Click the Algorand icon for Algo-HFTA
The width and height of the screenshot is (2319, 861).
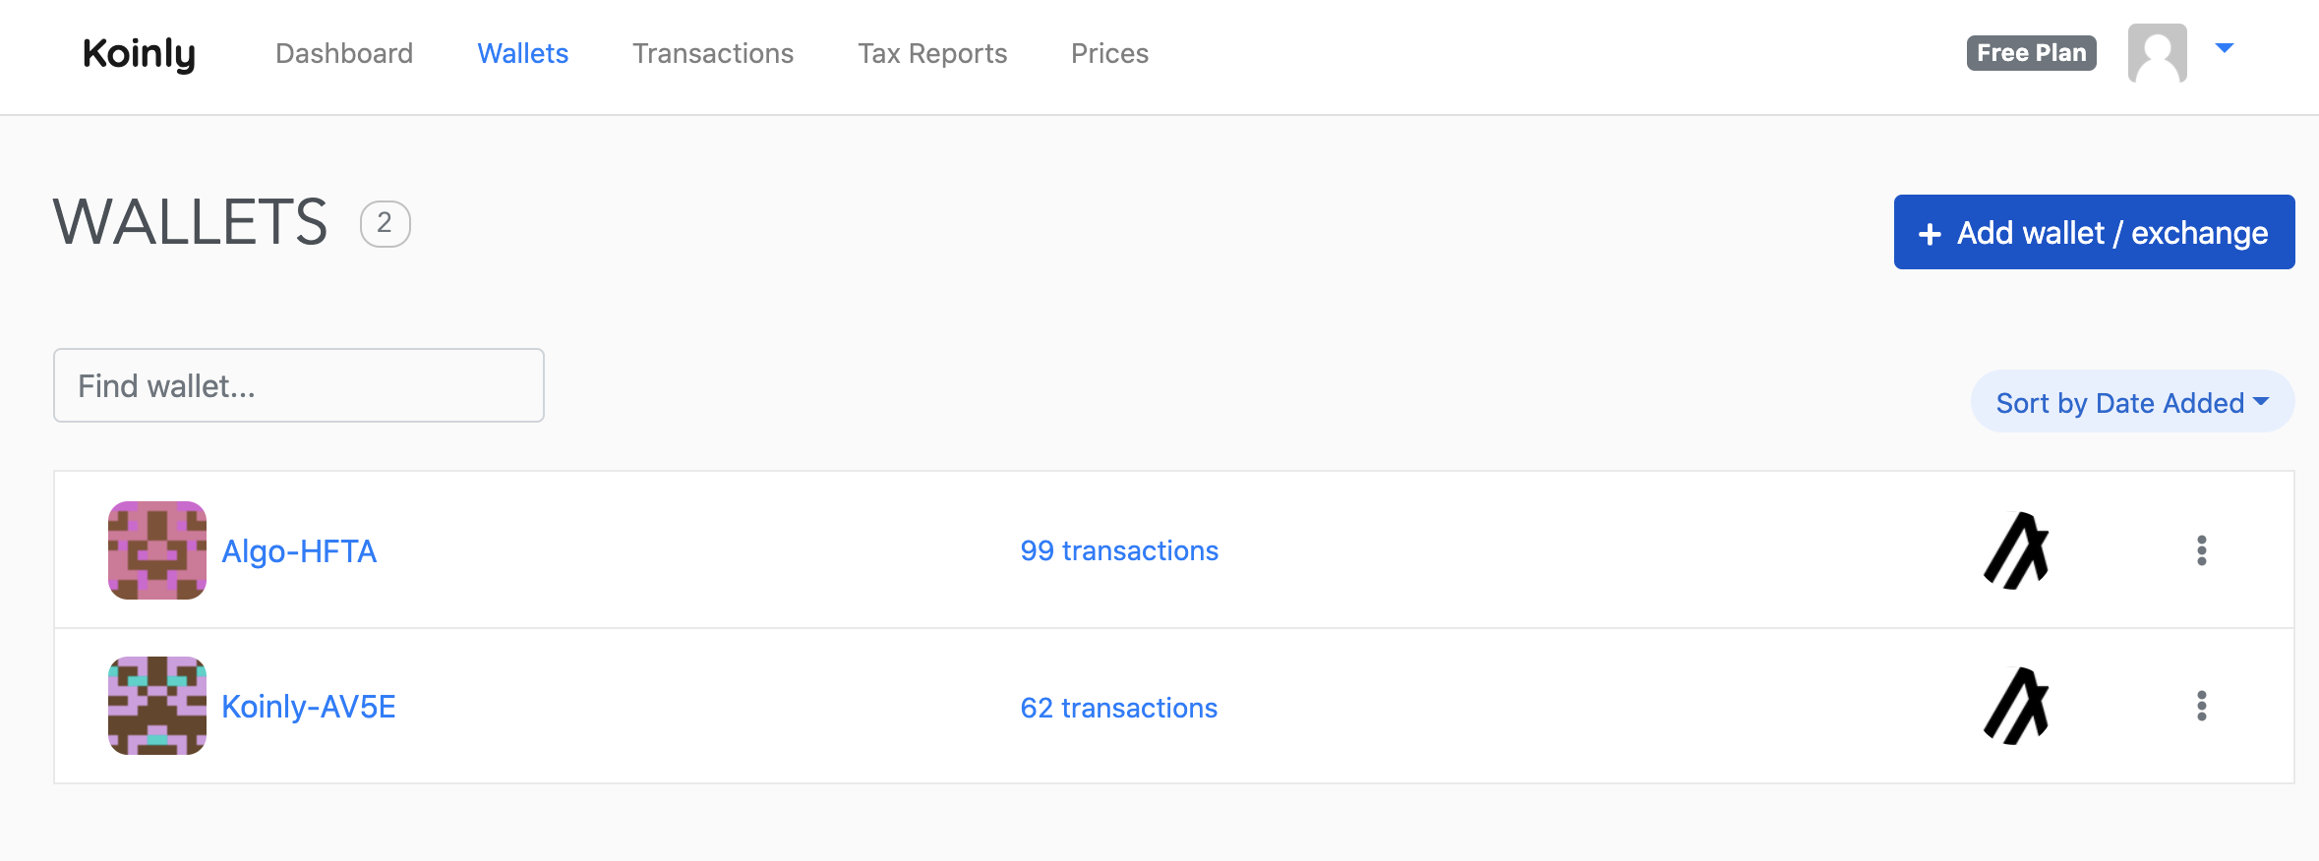pos(2016,550)
